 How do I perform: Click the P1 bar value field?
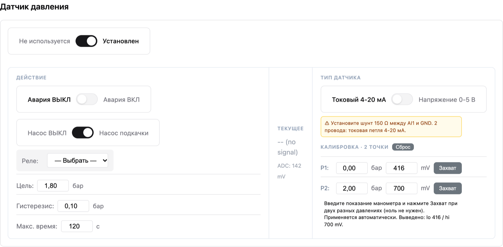pos(352,168)
